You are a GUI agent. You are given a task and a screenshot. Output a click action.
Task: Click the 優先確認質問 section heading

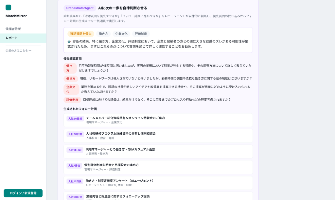pyautogui.click(x=72, y=59)
